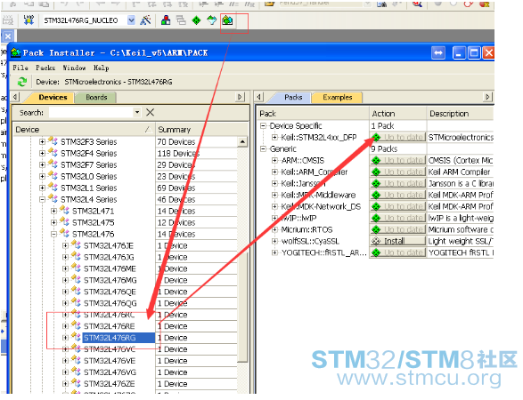Collapse the Device Specific pack group
Viewport: 523px width, 400px height.
click(264, 126)
